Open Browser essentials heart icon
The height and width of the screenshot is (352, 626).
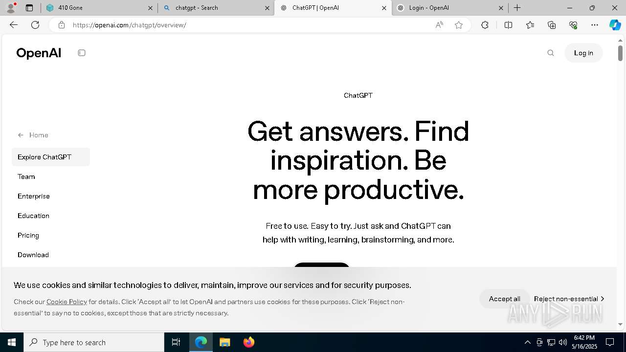coord(573,25)
